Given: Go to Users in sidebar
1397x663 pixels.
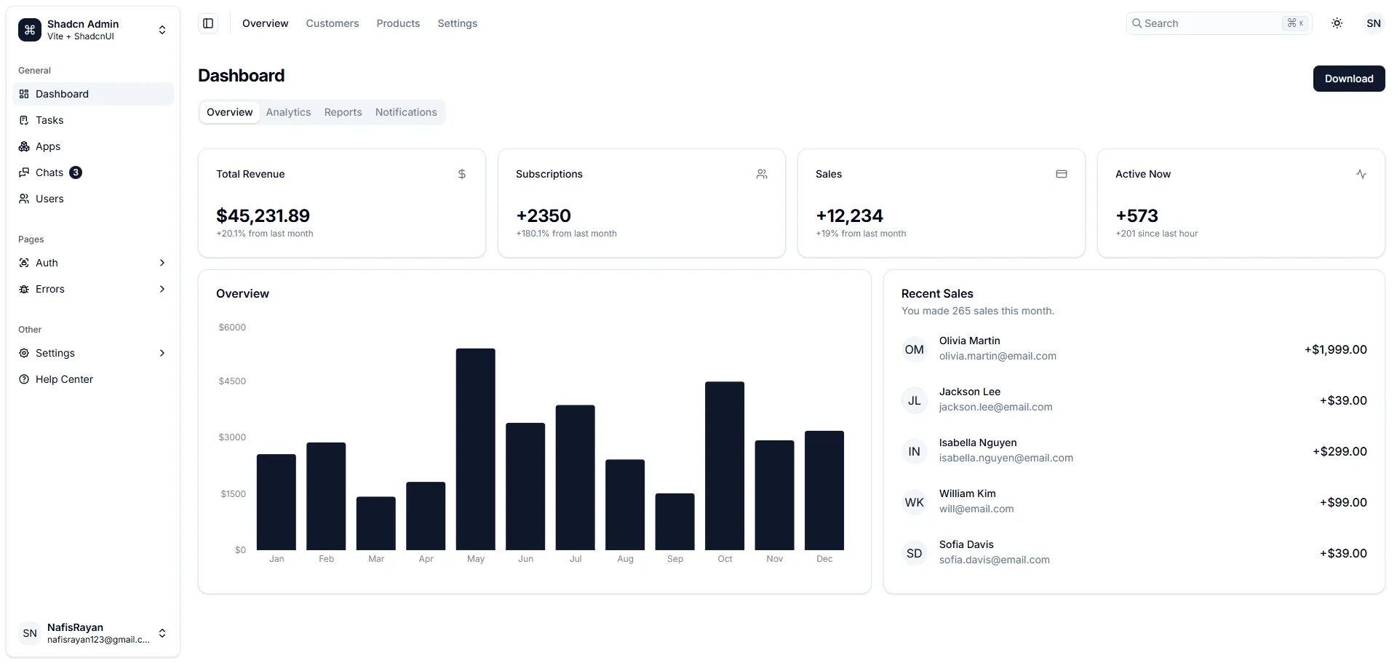Looking at the screenshot, I should pos(49,199).
